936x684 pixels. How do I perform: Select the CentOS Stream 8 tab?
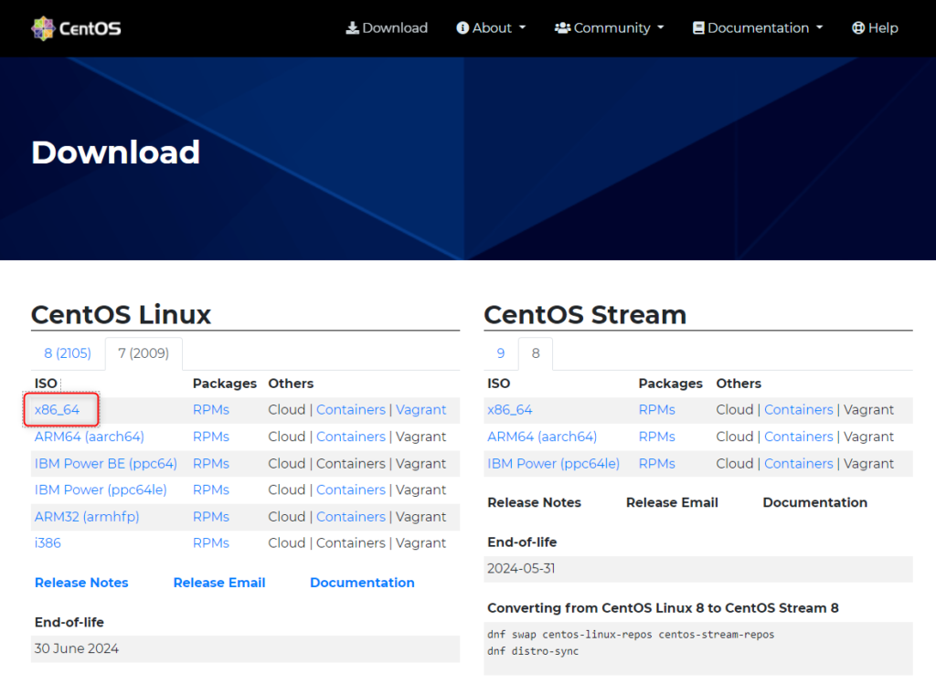coord(536,353)
